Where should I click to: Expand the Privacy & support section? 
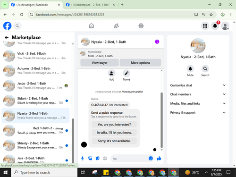coord(198,112)
